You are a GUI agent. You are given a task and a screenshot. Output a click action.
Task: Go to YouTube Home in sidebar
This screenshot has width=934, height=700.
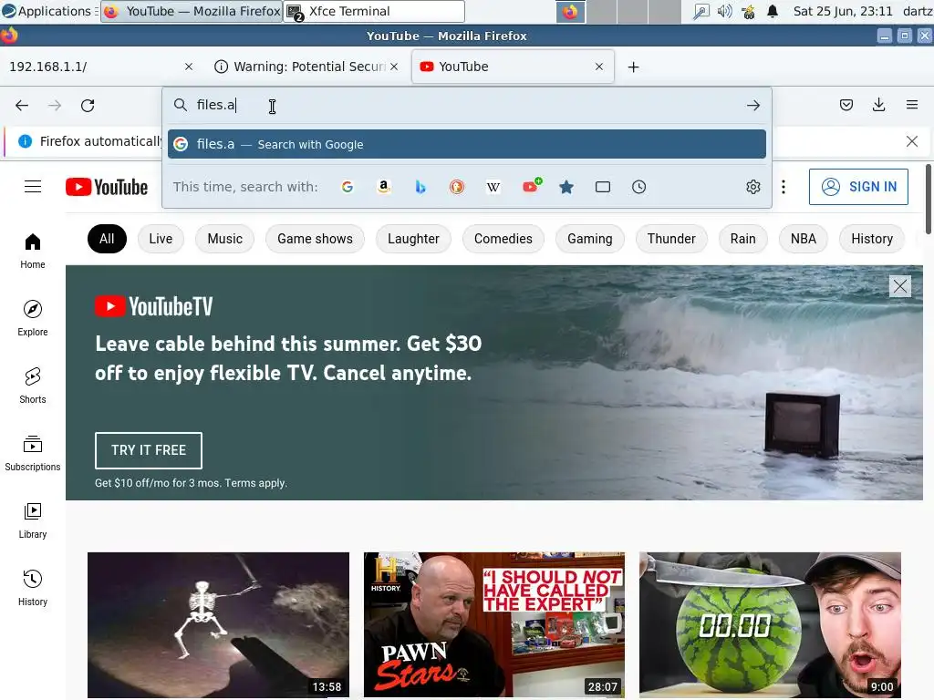click(x=33, y=252)
